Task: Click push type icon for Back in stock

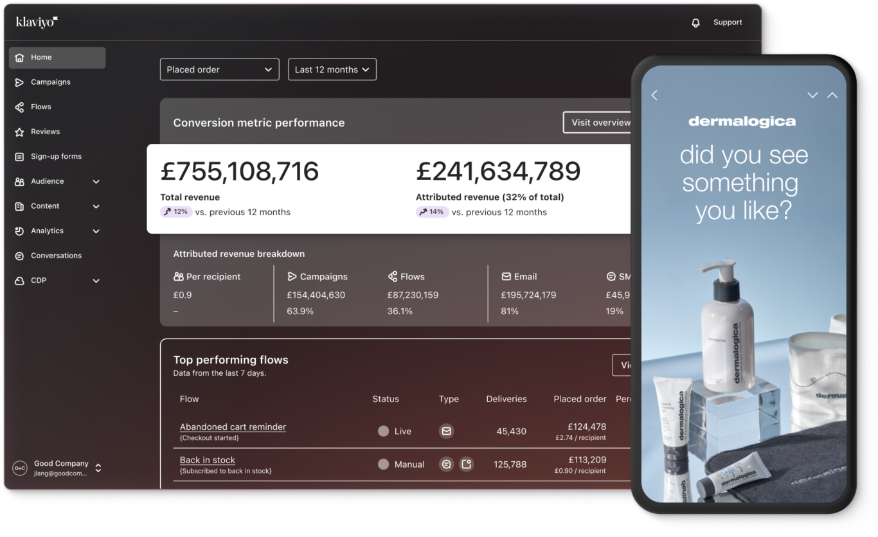Action: (467, 464)
